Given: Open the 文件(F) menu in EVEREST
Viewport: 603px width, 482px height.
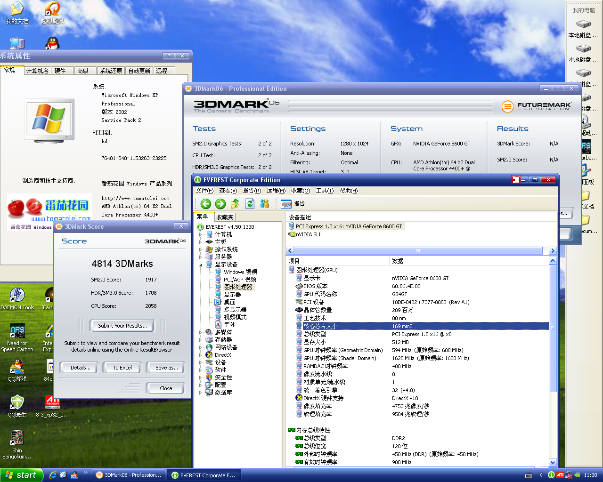Looking at the screenshot, I should [x=204, y=191].
